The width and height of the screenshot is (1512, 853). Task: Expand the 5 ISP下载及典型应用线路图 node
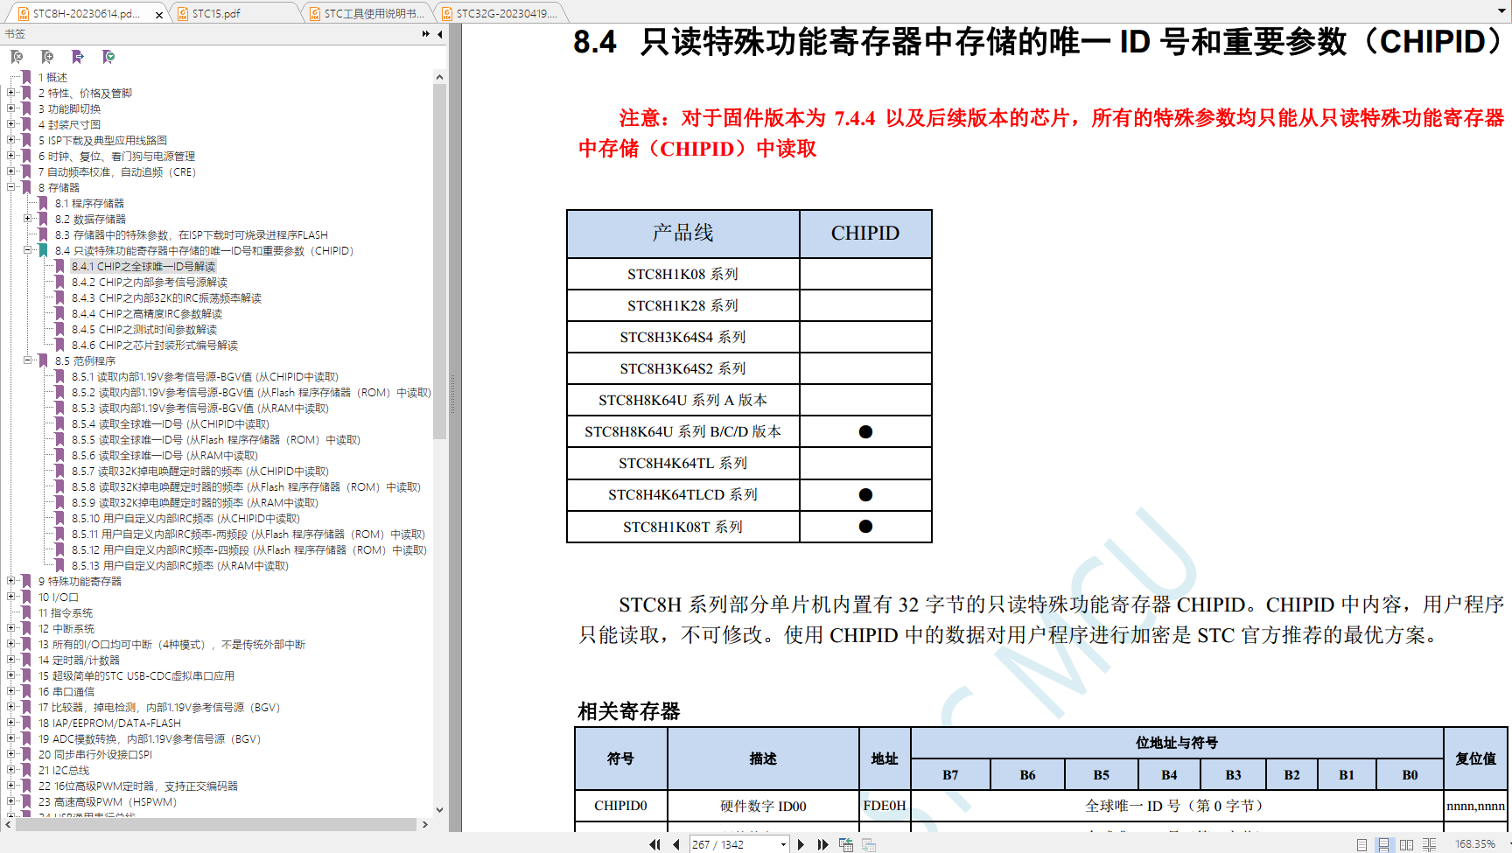[10, 140]
